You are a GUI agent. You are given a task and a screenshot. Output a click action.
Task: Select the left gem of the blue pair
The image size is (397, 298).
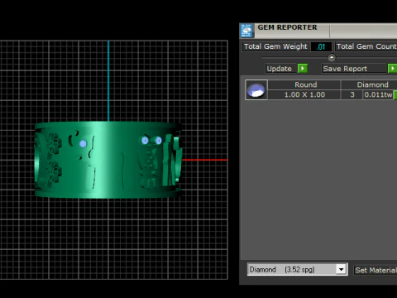145,141
